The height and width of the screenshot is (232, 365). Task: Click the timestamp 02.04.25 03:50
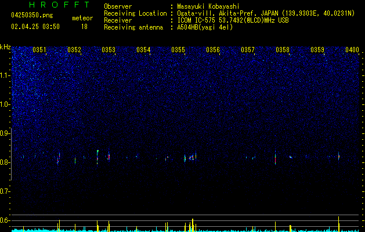tap(35, 27)
